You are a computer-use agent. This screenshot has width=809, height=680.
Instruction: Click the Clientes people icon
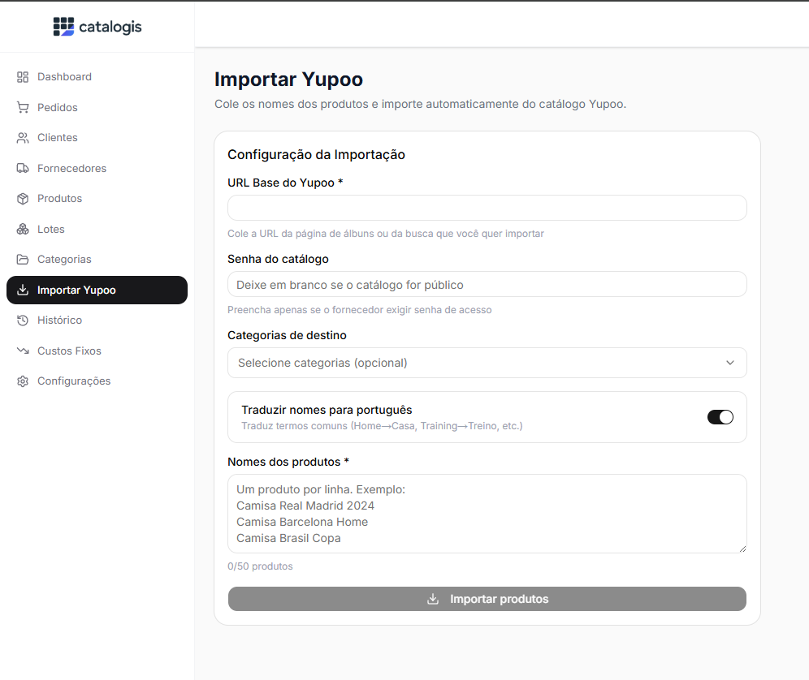[23, 138]
